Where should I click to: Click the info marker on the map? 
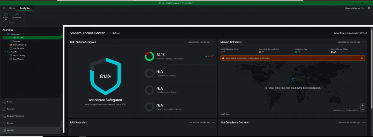coord(292,80)
